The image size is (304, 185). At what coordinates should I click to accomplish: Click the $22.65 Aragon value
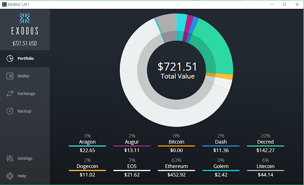click(x=87, y=150)
